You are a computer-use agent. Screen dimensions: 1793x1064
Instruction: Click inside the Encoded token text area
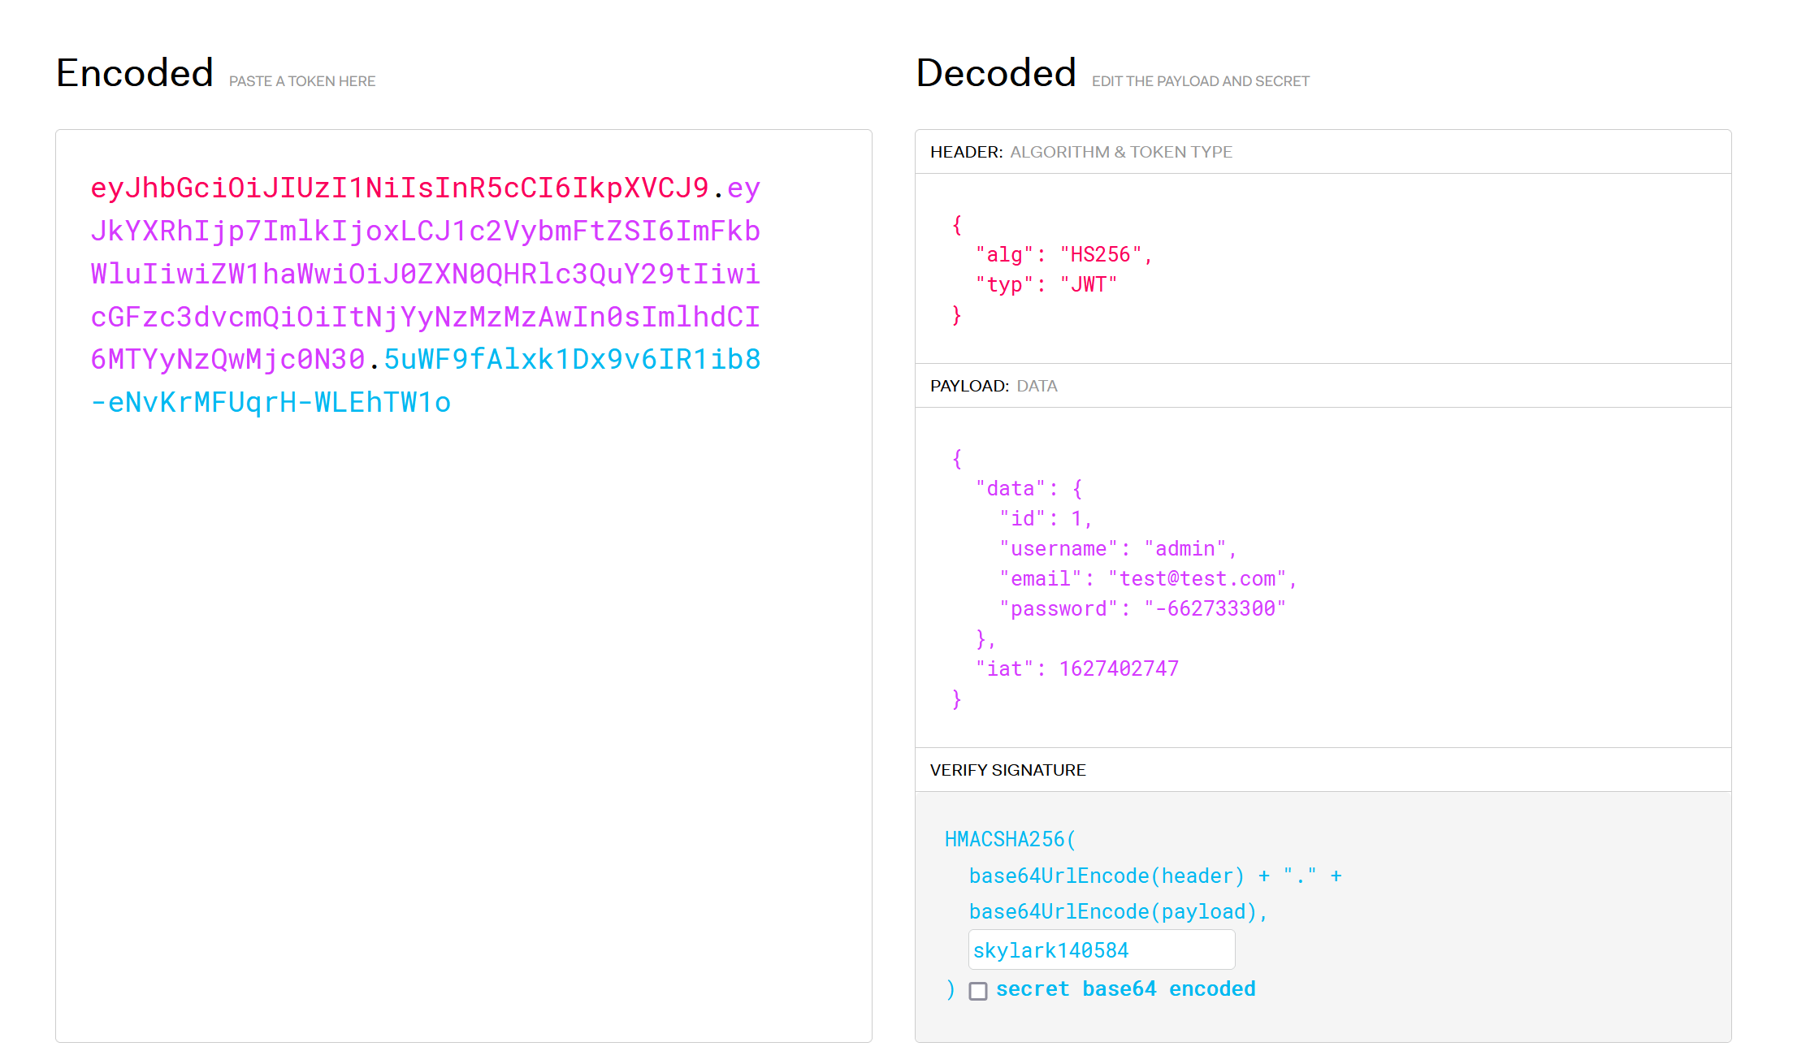coord(463,690)
